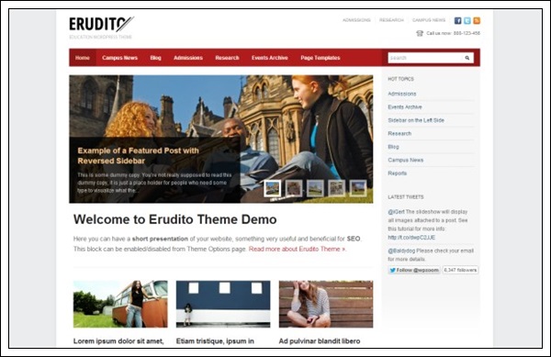The image size is (551, 357).
Task: Go to Page Templates in navigation bar
Action: 320,58
